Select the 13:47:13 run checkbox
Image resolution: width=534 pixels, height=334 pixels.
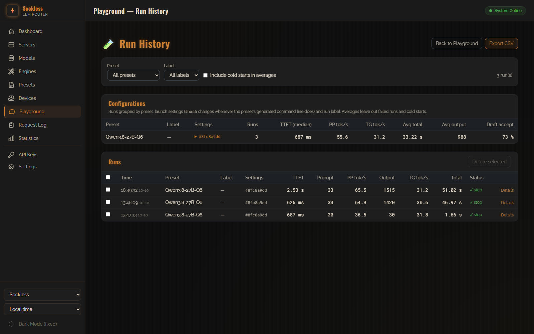pos(108,214)
